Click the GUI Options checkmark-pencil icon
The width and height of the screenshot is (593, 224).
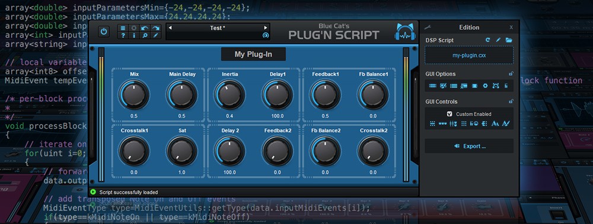coord(443,86)
